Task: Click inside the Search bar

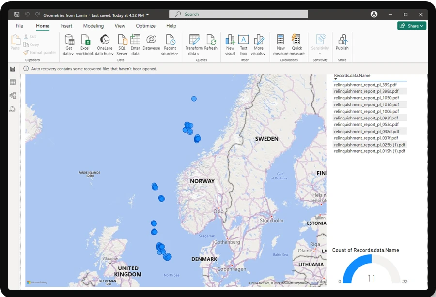Action: (238, 14)
